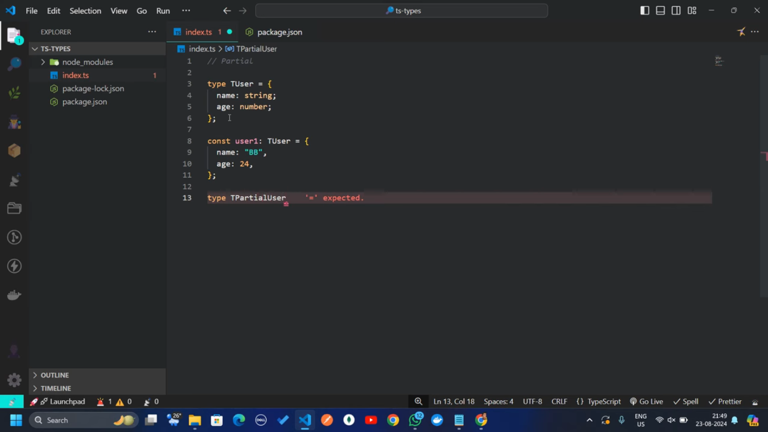Click the Prettier formatter status item
This screenshot has height=432, width=768.
pyautogui.click(x=725, y=402)
